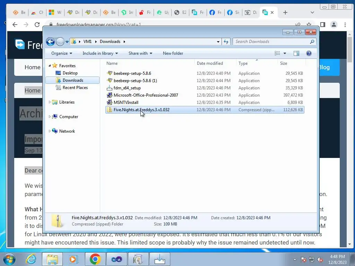Click the Explorer Back navigation arrow
Viewport: 355px width, 266px height.
coord(50,42)
